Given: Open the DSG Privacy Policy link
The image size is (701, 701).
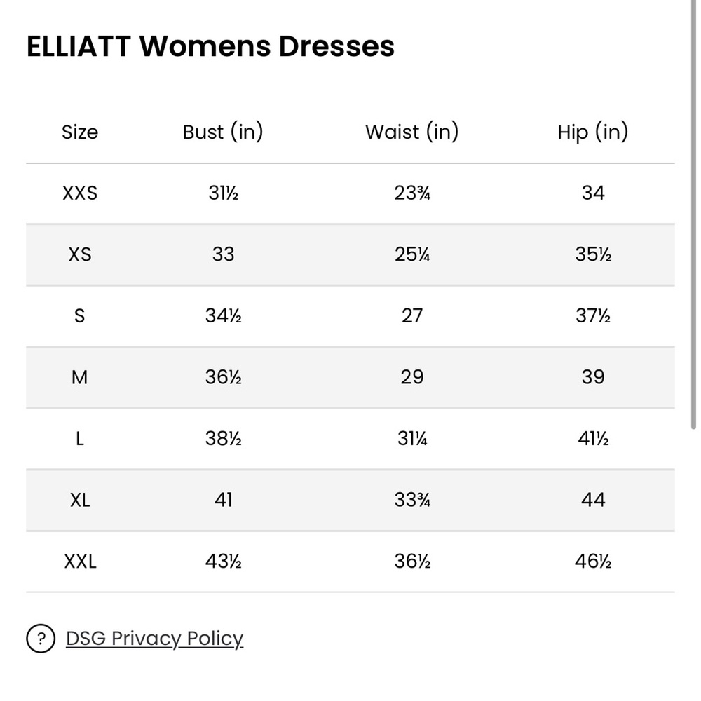Looking at the screenshot, I should (x=154, y=638).
